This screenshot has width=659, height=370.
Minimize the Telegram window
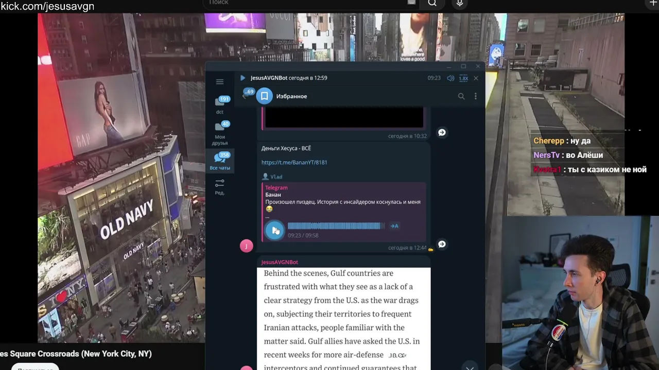[449, 66]
